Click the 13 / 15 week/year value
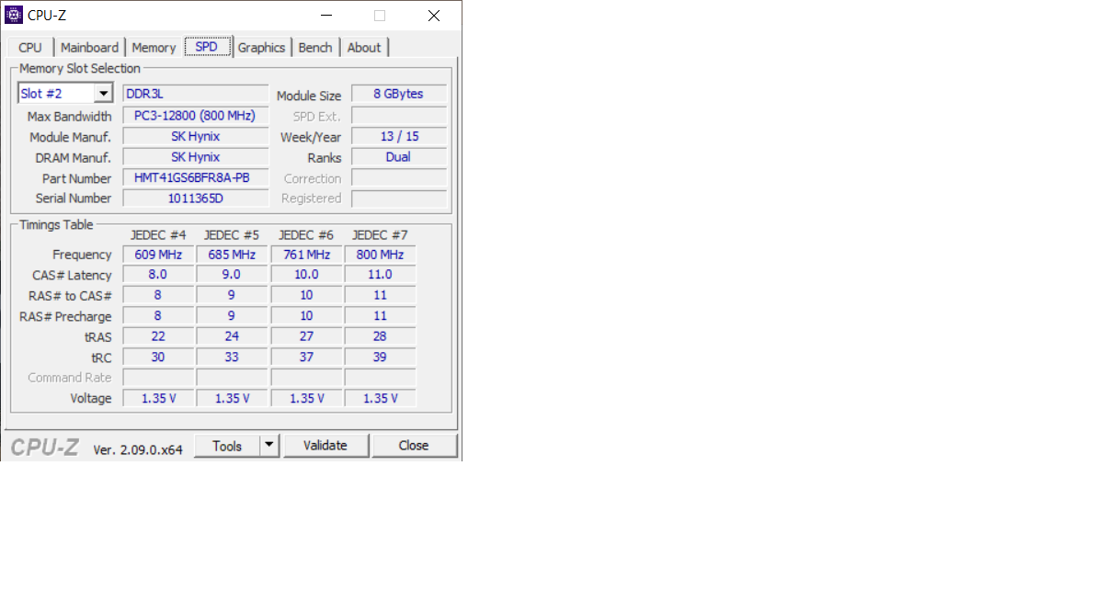Viewport: 1096px width, 602px height. click(399, 136)
